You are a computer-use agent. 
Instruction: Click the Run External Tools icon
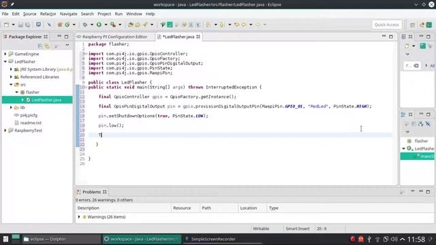pos(113,24)
